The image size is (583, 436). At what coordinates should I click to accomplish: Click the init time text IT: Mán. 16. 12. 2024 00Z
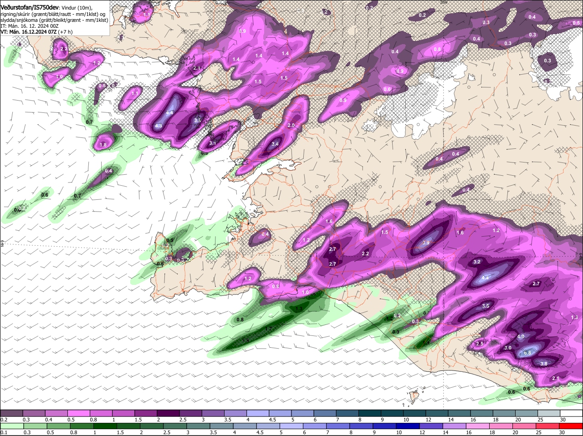pos(30,26)
